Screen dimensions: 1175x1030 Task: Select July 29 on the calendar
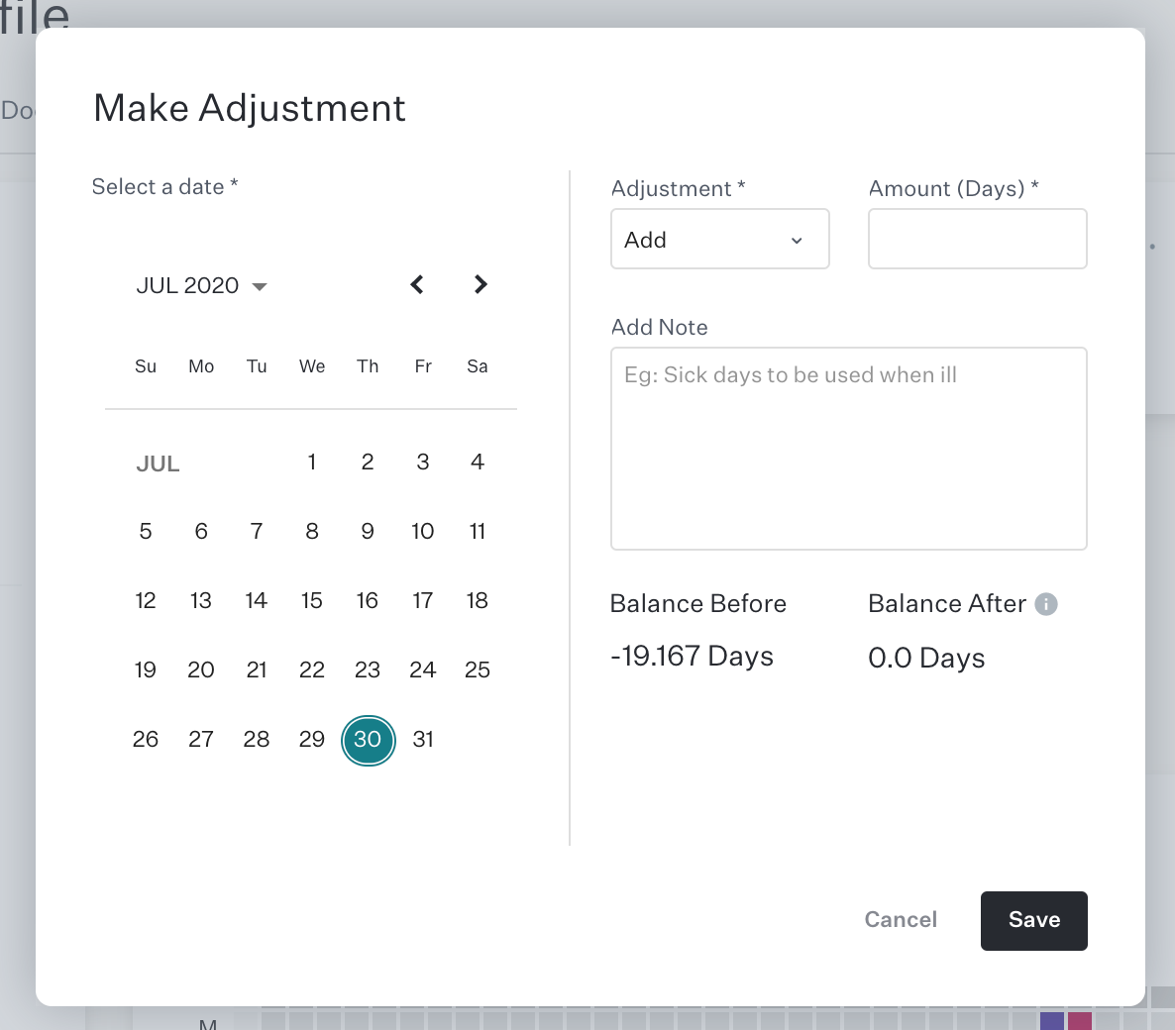point(312,740)
